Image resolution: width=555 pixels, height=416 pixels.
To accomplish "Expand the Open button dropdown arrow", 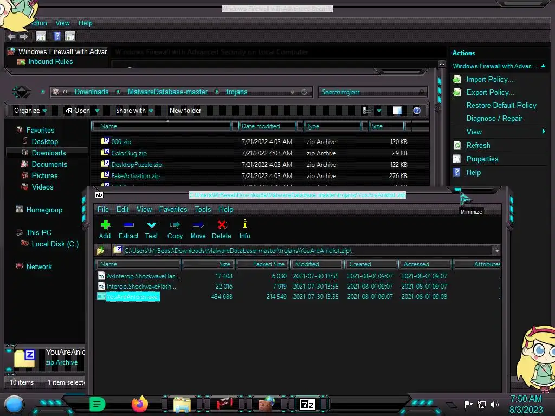I will pos(97,110).
